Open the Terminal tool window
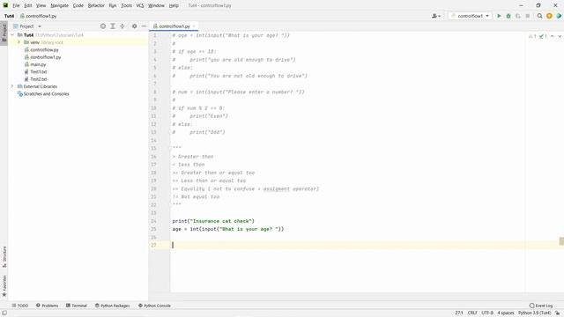The height and width of the screenshot is (317, 564). (77, 306)
